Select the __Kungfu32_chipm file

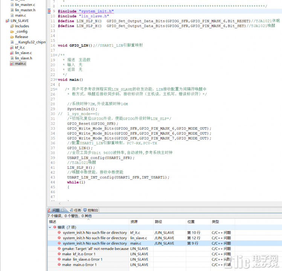tap(30, 42)
